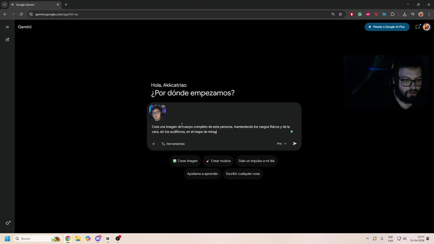The width and height of the screenshot is (434, 244).
Task: Click the address bar URL
Action: (57, 14)
